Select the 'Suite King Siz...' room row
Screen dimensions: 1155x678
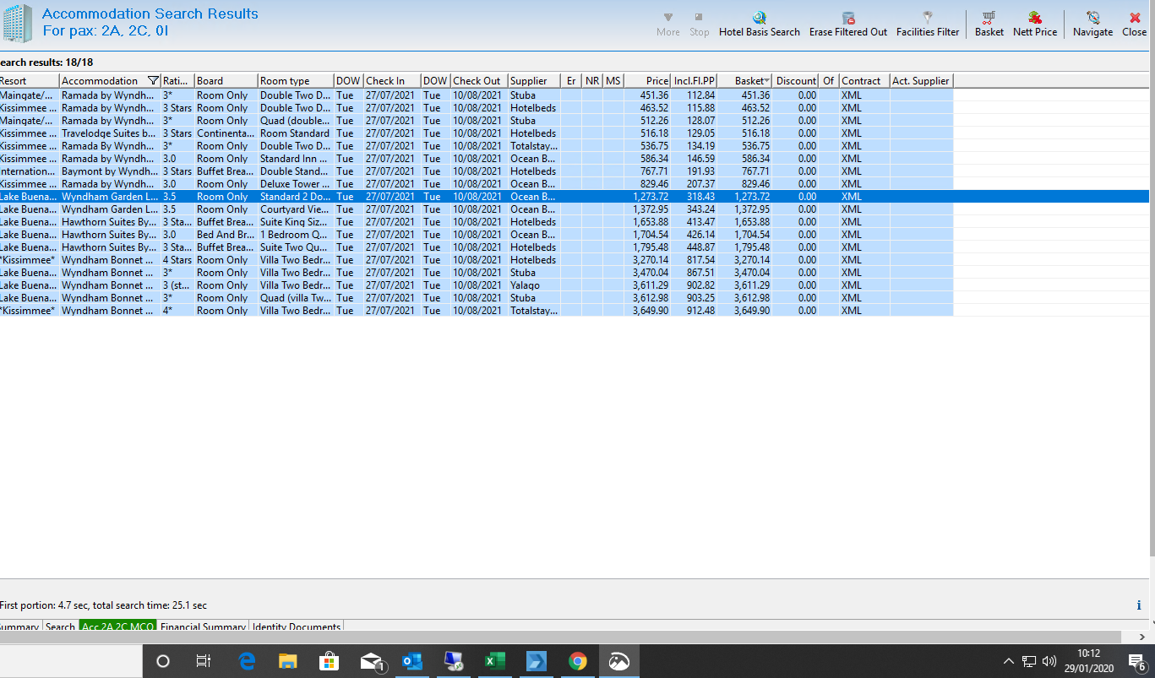pos(477,222)
